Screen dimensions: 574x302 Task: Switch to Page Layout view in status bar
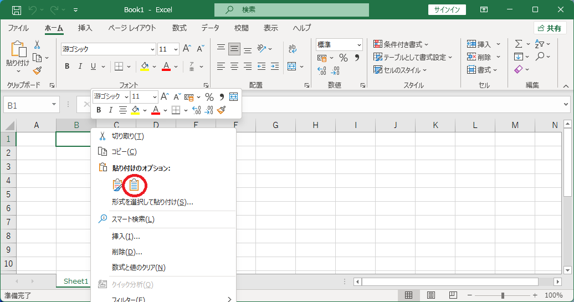(x=431, y=295)
